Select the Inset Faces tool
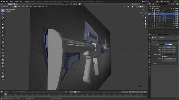The image size is (179, 100). tap(3, 46)
